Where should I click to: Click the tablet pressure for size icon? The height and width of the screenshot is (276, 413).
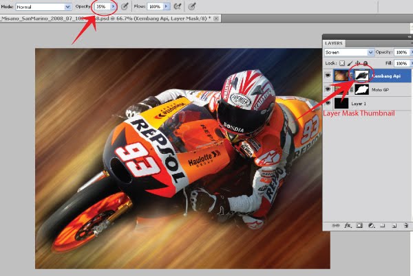(192, 6)
